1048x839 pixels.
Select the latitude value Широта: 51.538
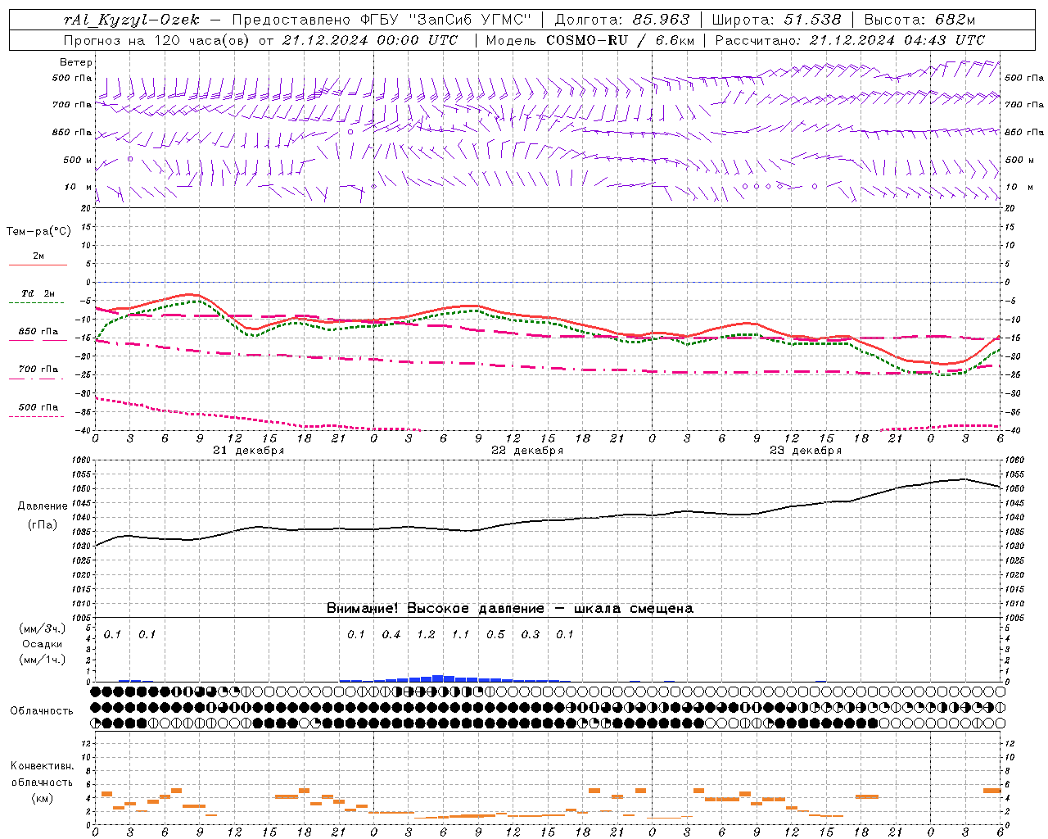pos(776,20)
